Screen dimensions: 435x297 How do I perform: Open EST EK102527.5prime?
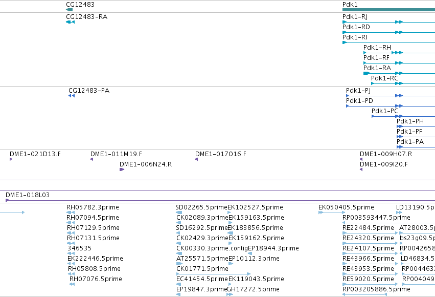tap(255, 207)
